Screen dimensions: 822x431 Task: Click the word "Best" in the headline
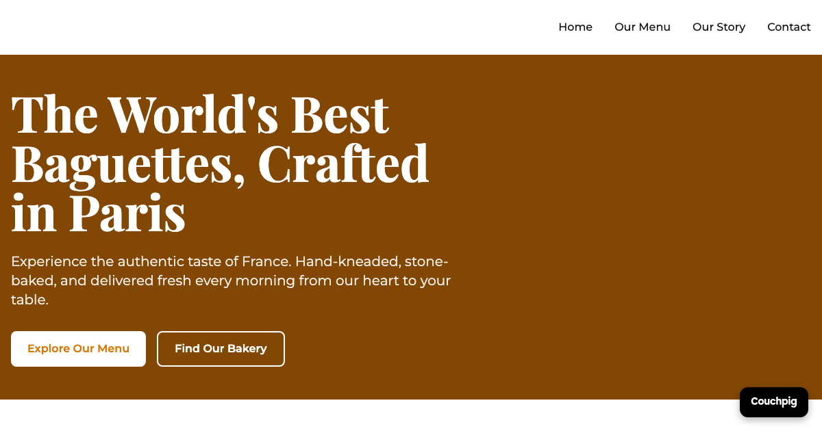pos(340,114)
